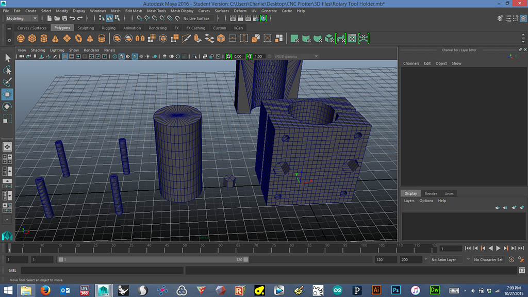Select the Move tool in the toolbox

tap(7, 94)
